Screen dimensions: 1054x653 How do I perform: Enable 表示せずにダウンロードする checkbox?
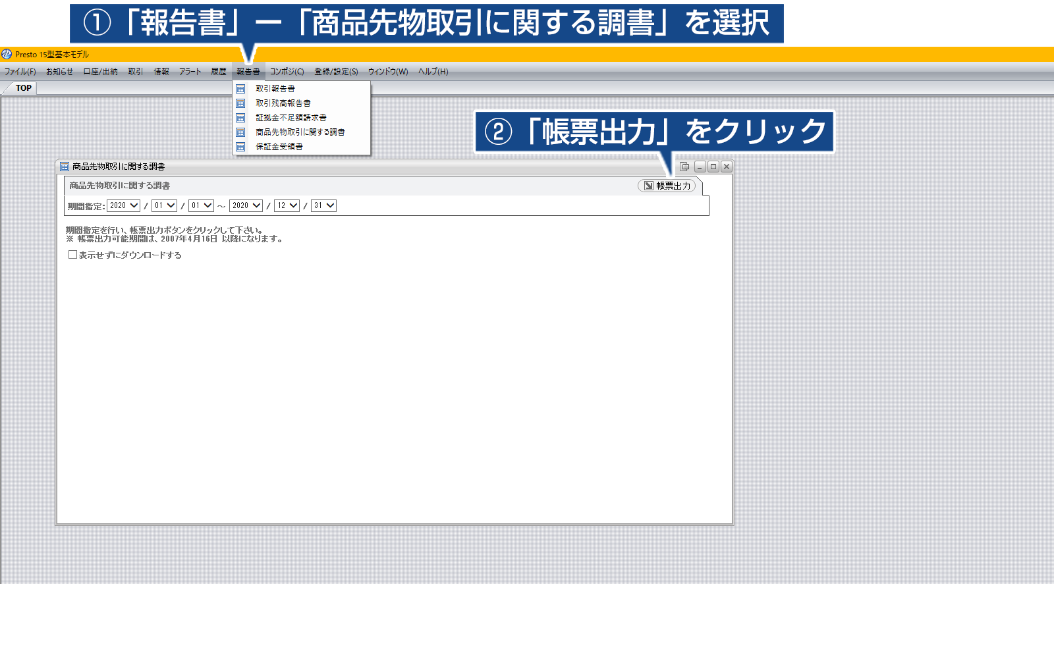[73, 255]
